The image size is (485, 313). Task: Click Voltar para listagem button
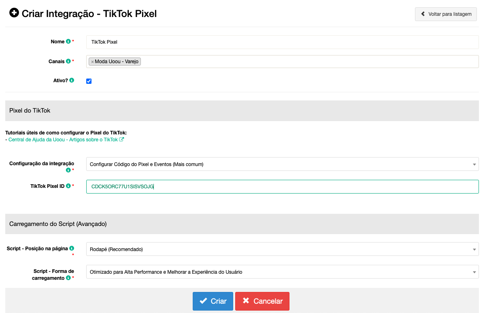(446, 14)
